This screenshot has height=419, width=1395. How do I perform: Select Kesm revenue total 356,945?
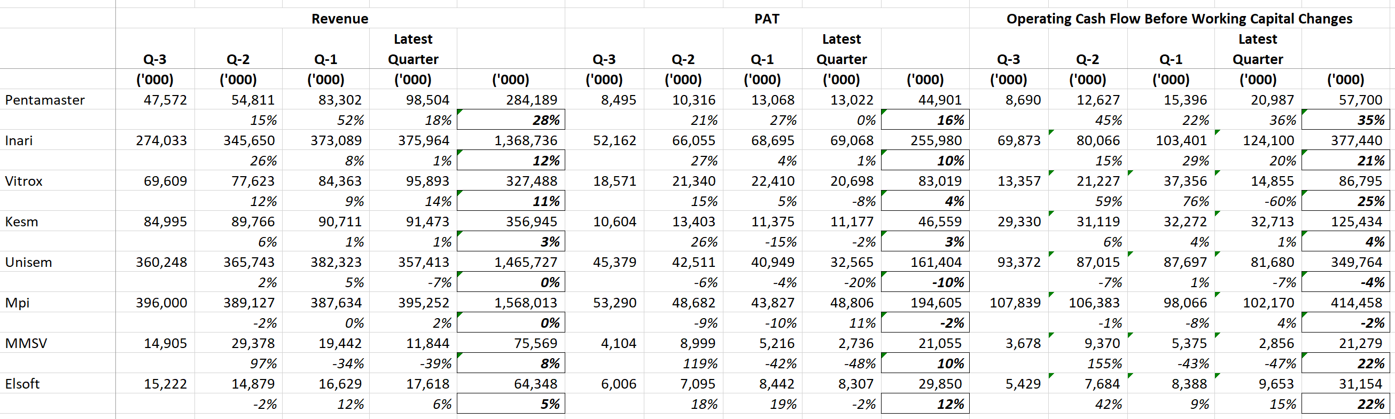coord(531,222)
